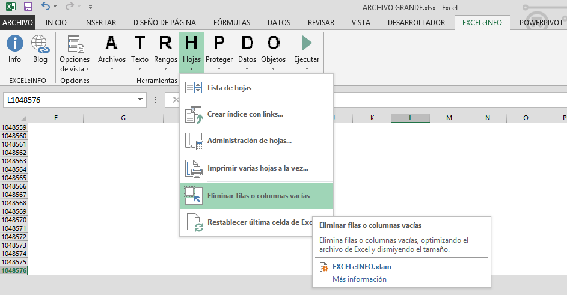The height and width of the screenshot is (295, 567).
Task: Click the Texto 'T' tool icon
Action: 139,43
